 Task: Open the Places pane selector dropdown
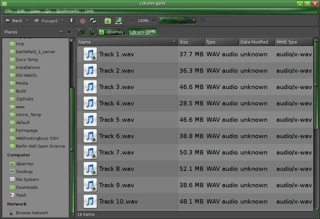point(61,32)
